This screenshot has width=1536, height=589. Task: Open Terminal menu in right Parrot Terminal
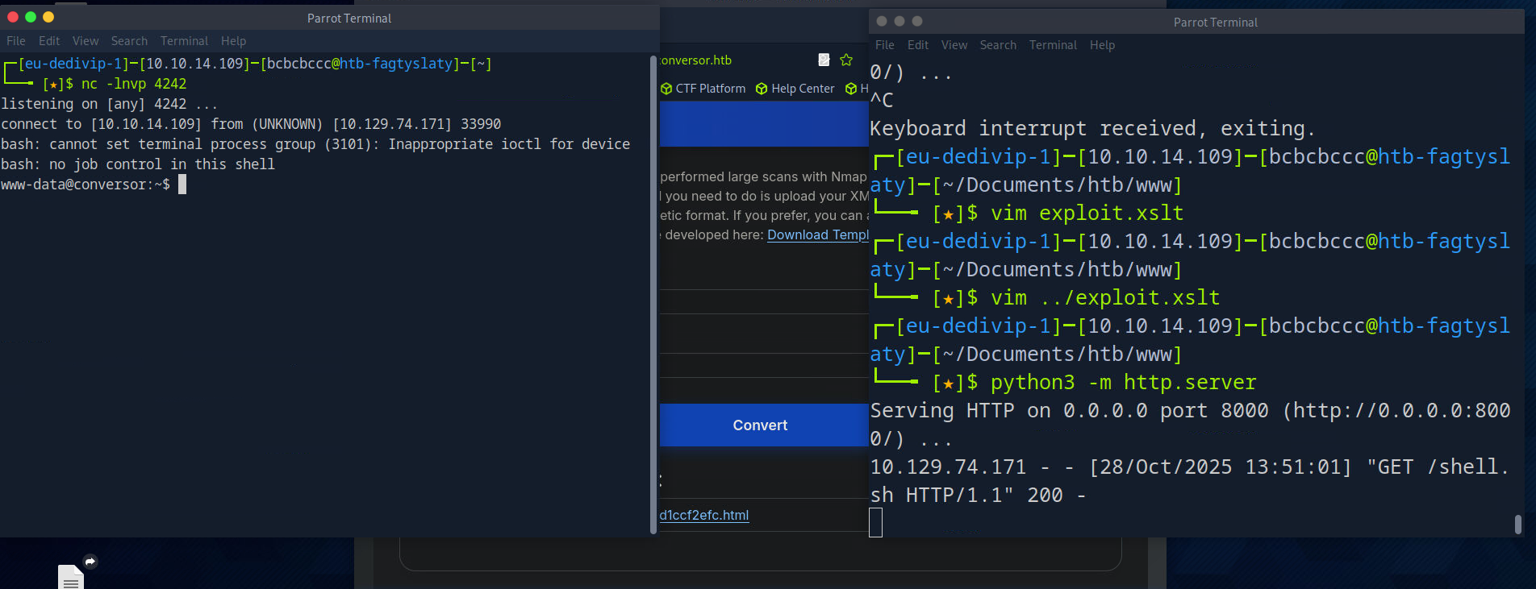(1053, 45)
